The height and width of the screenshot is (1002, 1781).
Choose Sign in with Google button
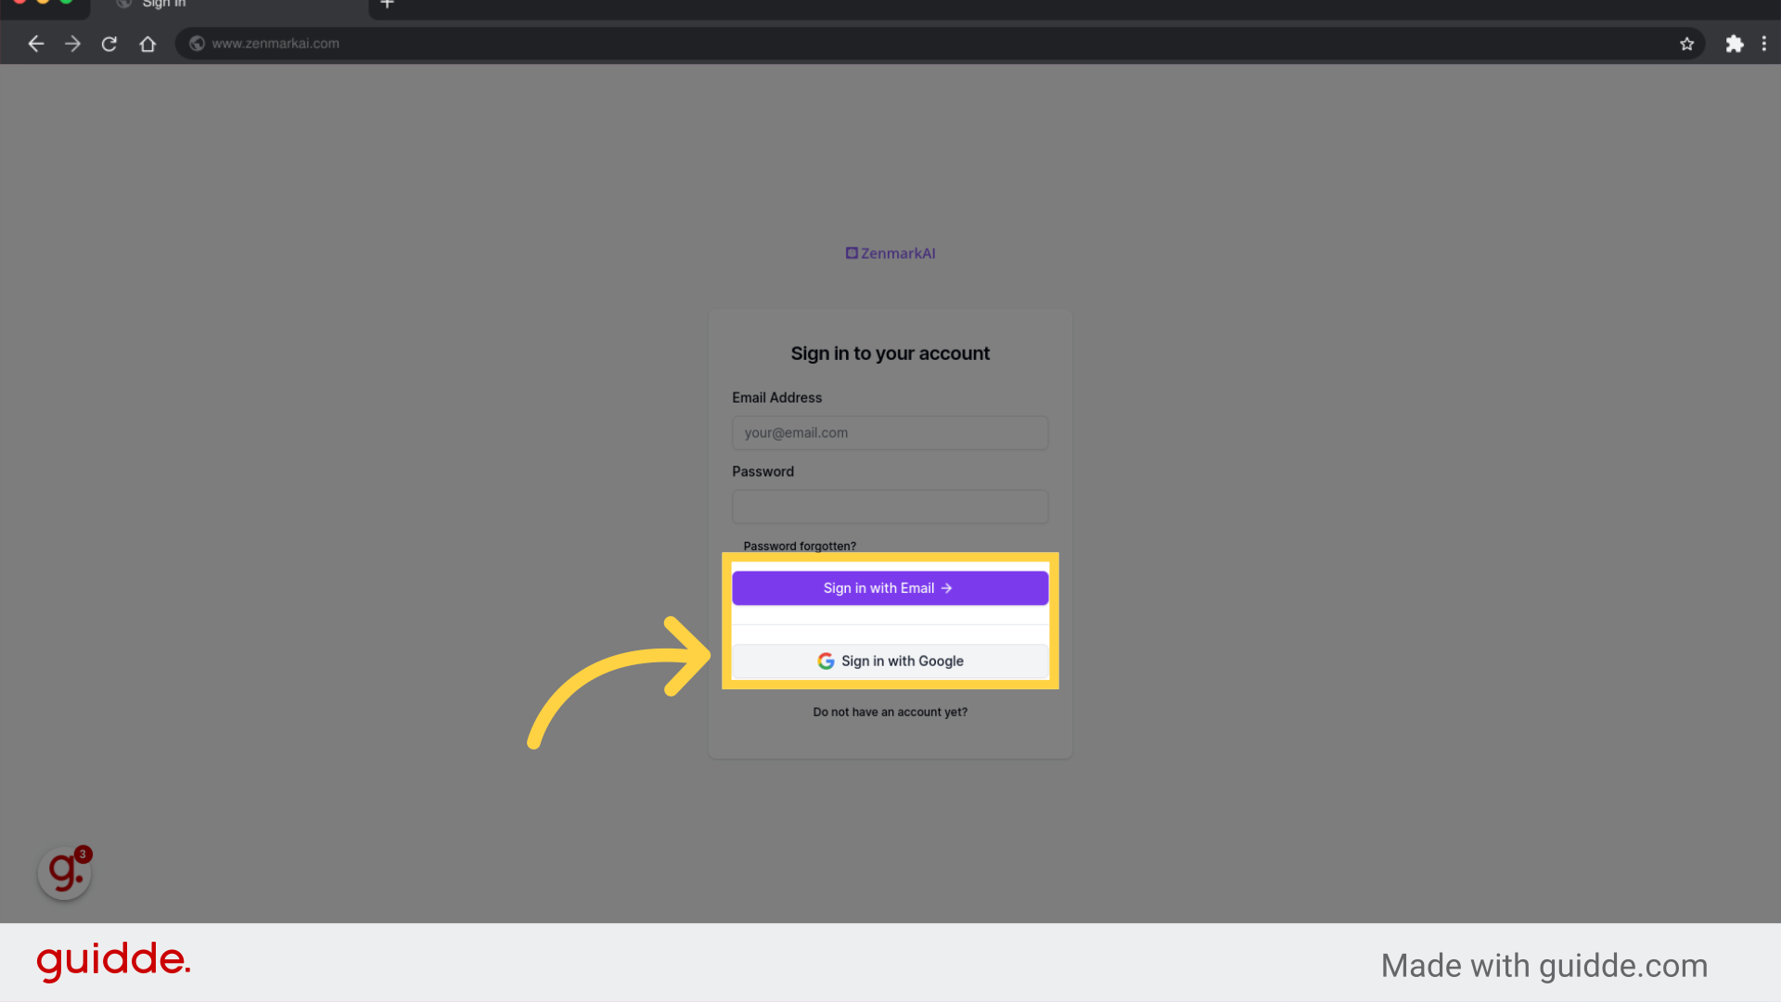pos(890,662)
